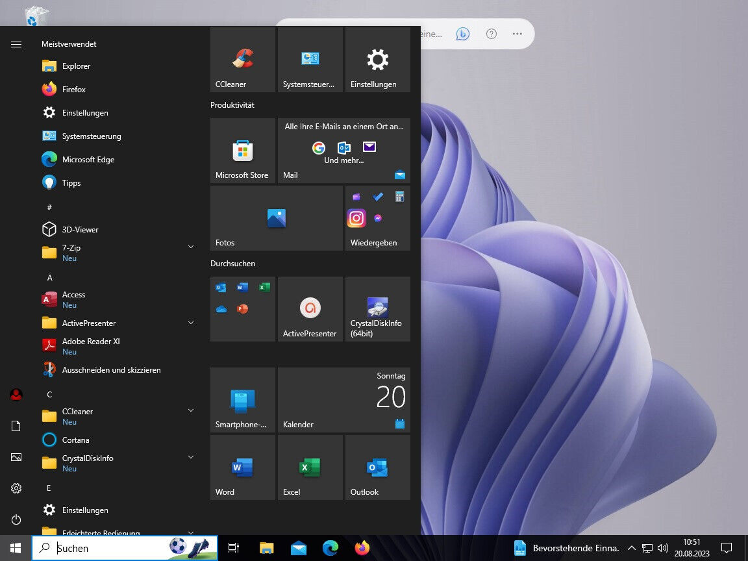Show hidden system tray icons
The height and width of the screenshot is (561, 748).
coord(631,548)
